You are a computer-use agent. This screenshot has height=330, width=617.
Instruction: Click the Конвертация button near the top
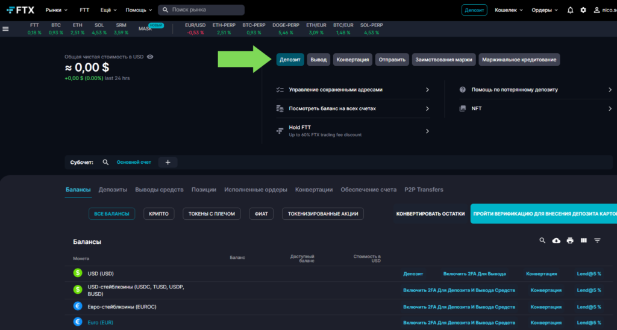coord(352,60)
